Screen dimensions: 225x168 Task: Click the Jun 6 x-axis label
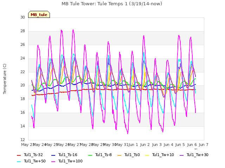[x=192, y=145]
